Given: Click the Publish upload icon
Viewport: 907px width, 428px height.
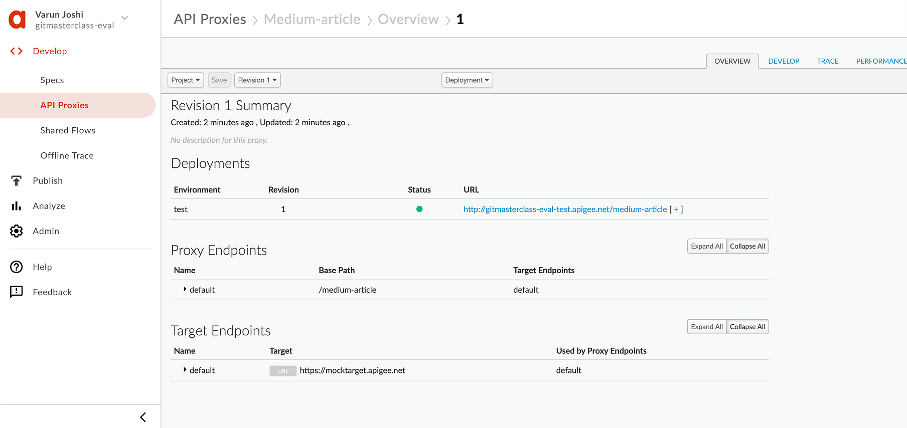Looking at the screenshot, I should click(x=17, y=181).
